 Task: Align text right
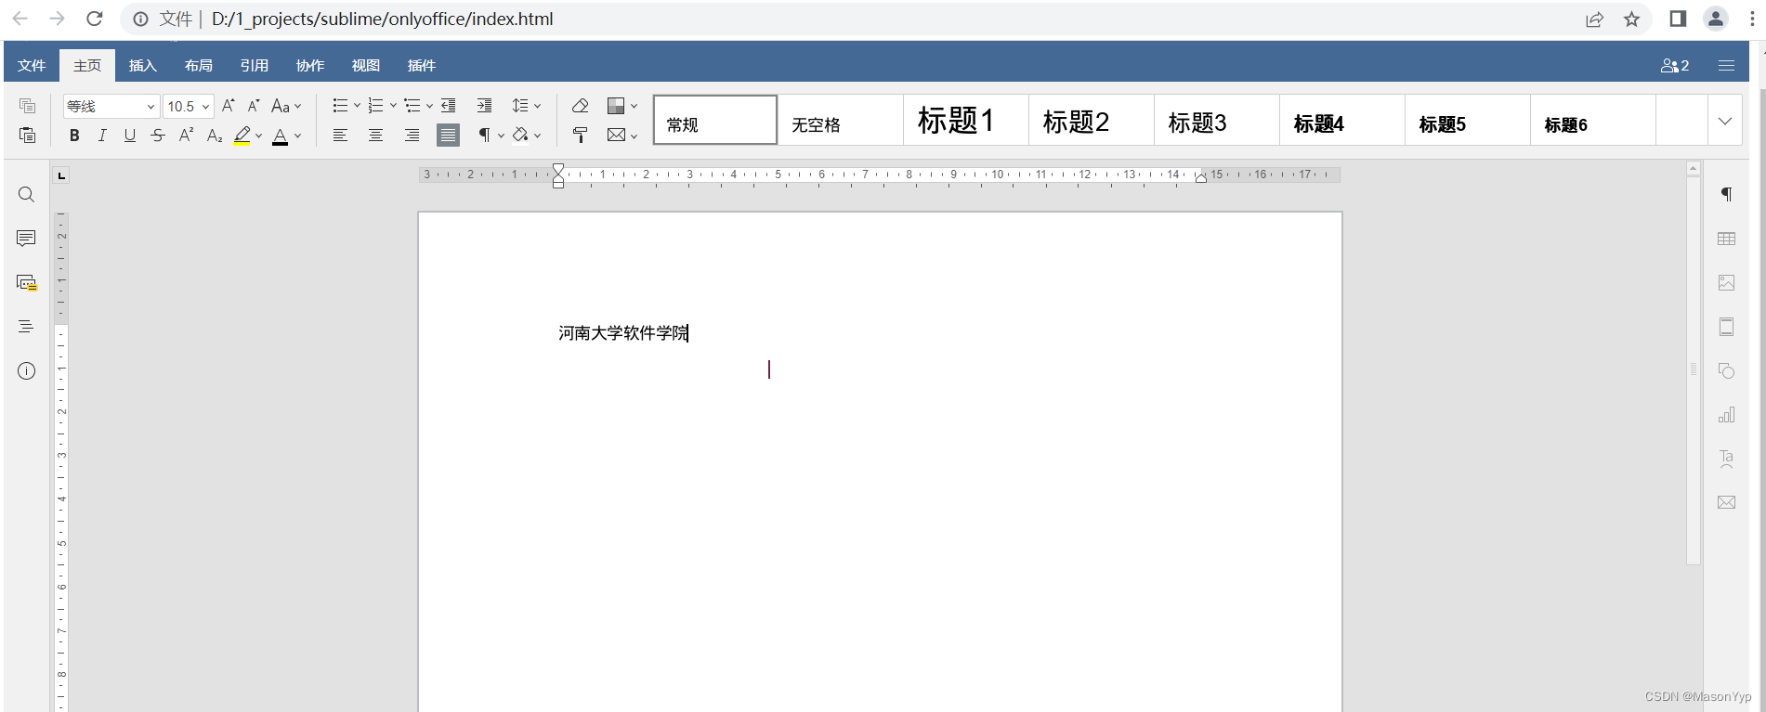click(412, 136)
